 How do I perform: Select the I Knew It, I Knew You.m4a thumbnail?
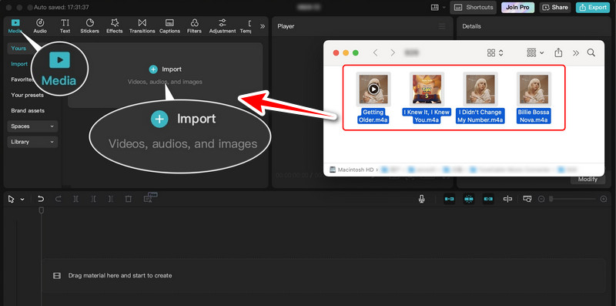(x=427, y=89)
